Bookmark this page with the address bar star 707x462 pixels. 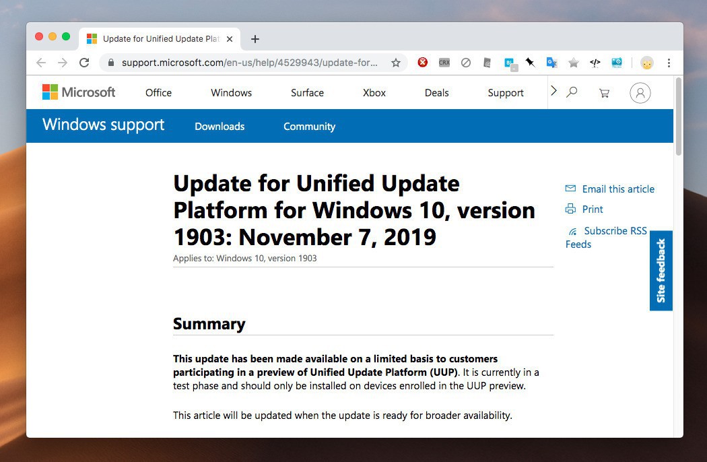point(396,63)
